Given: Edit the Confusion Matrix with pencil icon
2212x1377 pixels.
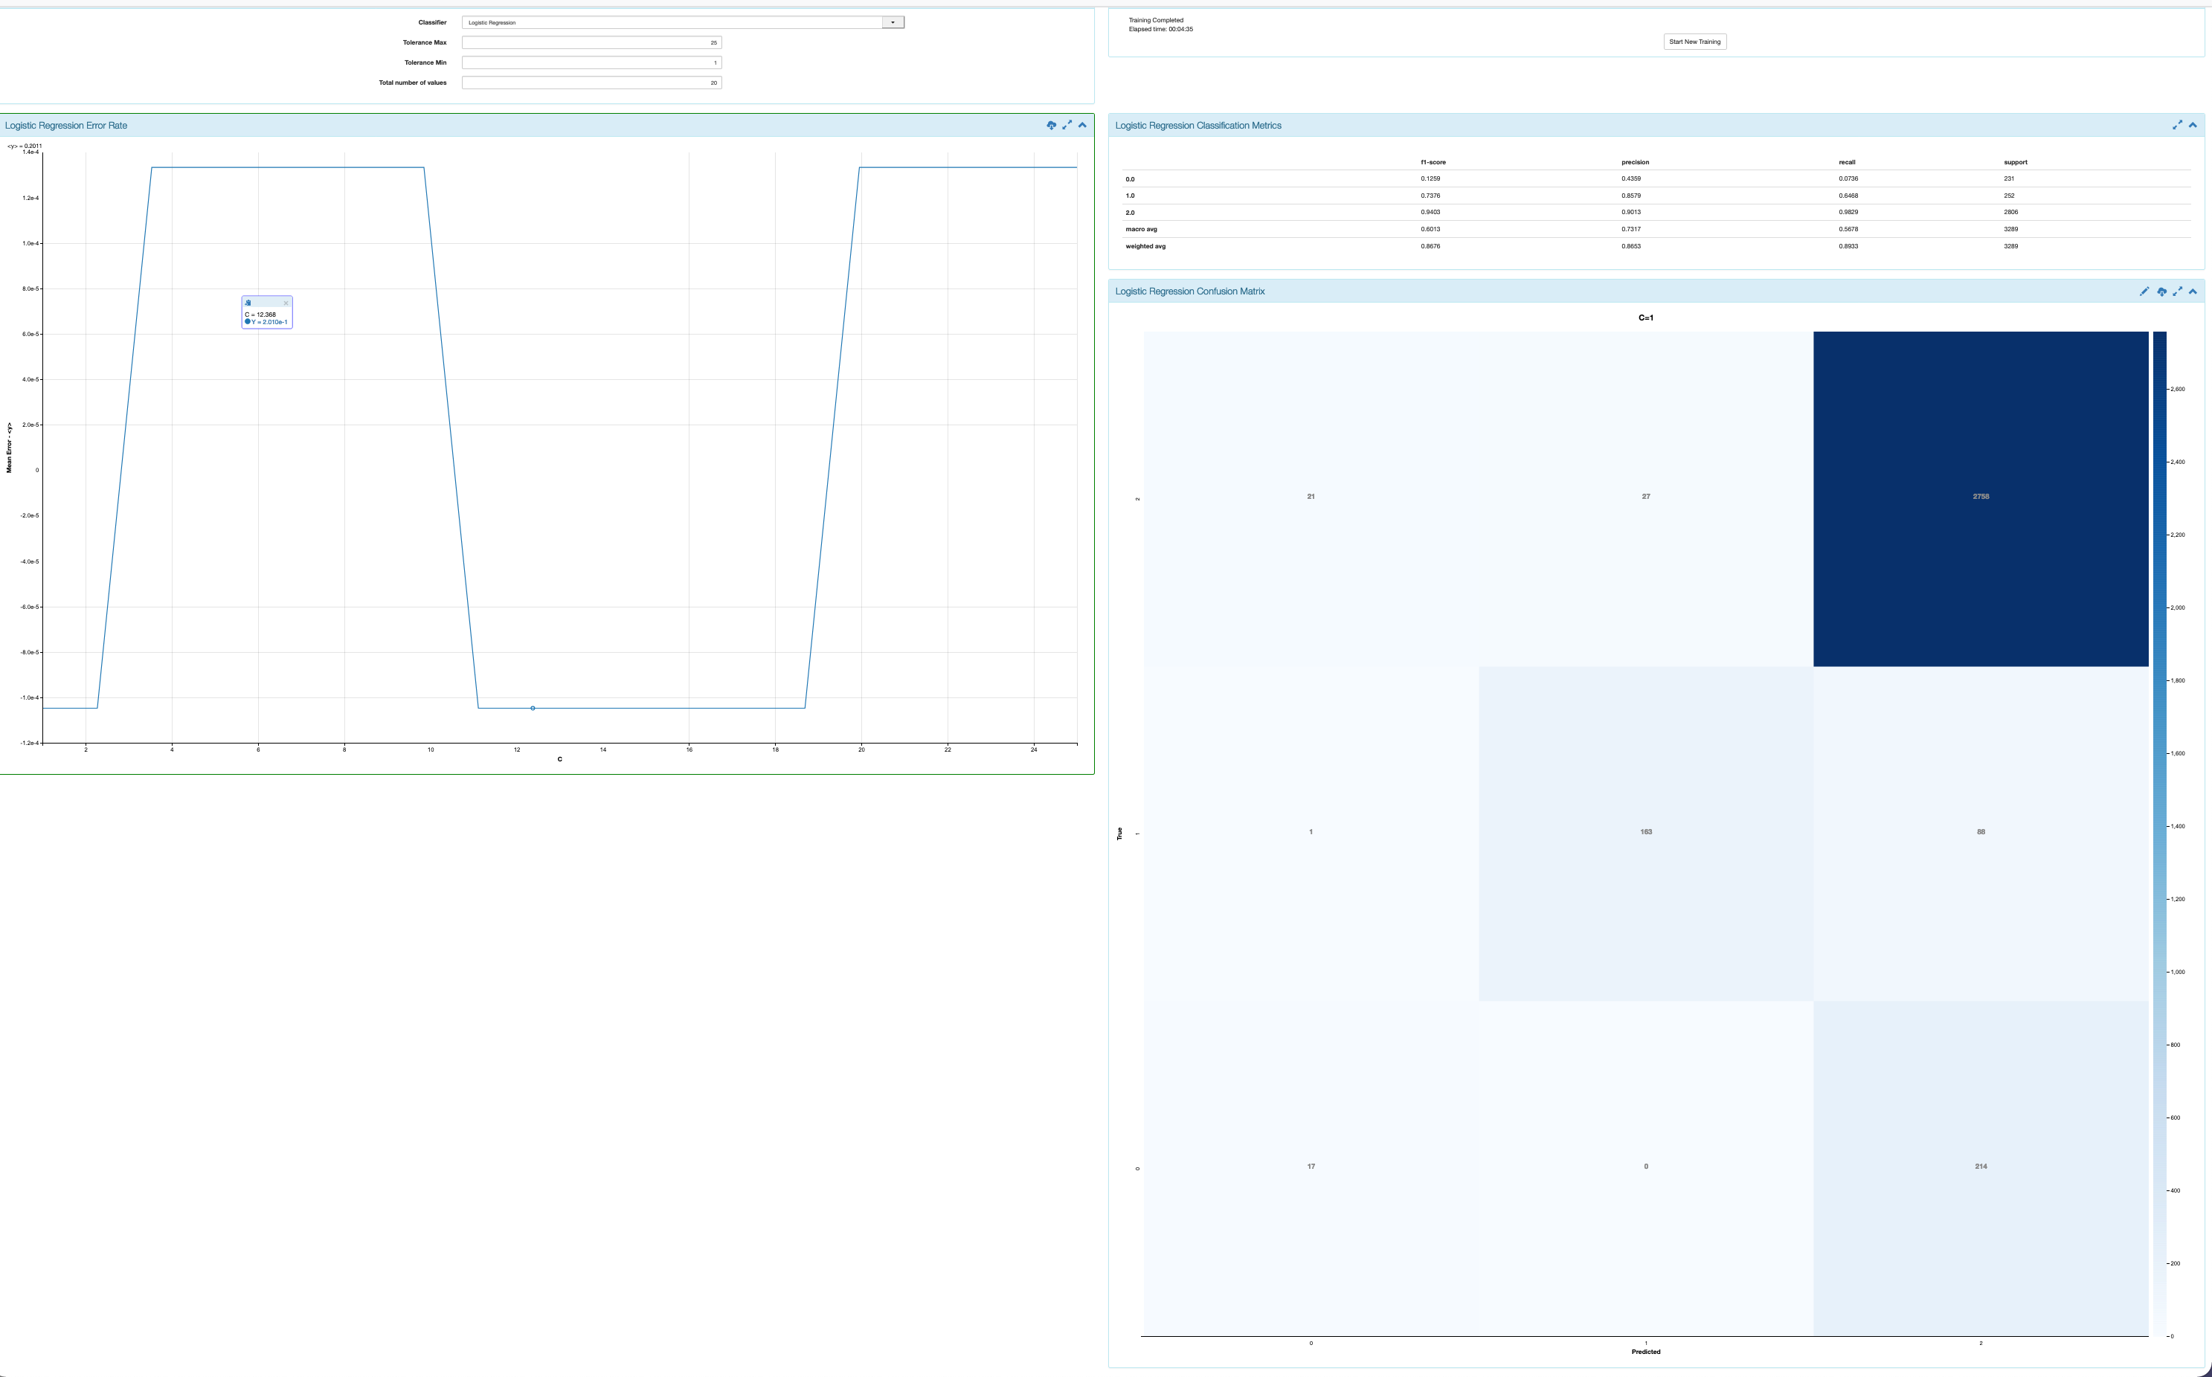Looking at the screenshot, I should click(2144, 291).
